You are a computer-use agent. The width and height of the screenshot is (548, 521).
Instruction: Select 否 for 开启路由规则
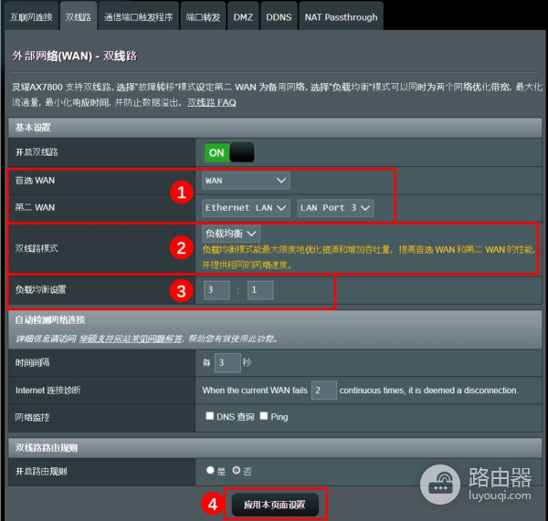point(237,470)
